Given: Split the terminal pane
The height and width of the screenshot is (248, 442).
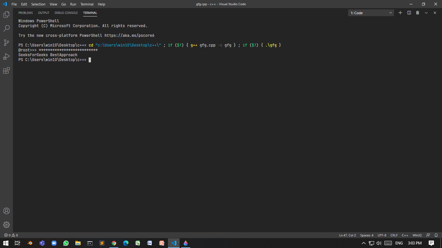Looking at the screenshot, I should pos(409,13).
